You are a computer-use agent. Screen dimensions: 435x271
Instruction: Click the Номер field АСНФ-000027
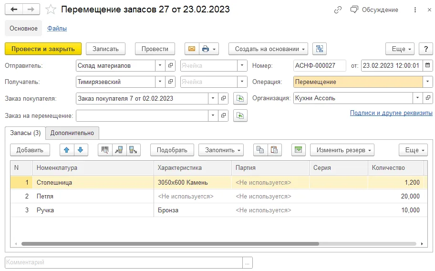(x=320, y=65)
